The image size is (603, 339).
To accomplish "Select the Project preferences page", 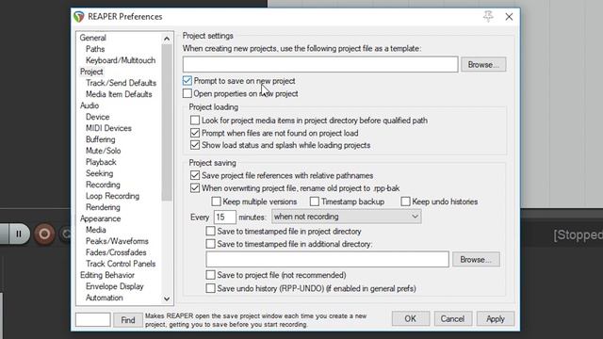I will [x=91, y=72].
